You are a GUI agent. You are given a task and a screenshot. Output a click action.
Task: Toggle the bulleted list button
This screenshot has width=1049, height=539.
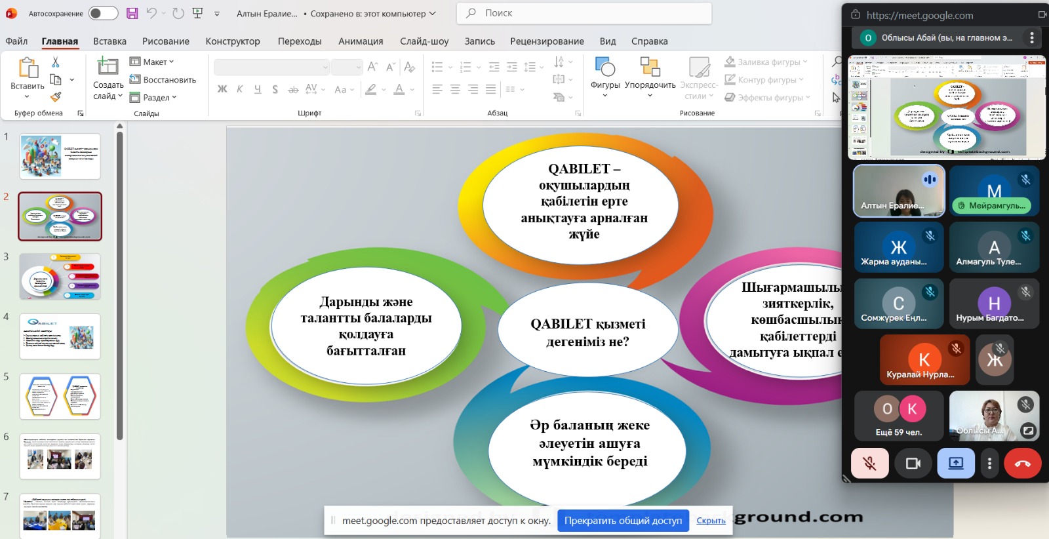(x=437, y=67)
